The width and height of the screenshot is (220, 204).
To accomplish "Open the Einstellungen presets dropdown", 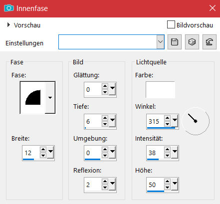I will click(x=161, y=42).
